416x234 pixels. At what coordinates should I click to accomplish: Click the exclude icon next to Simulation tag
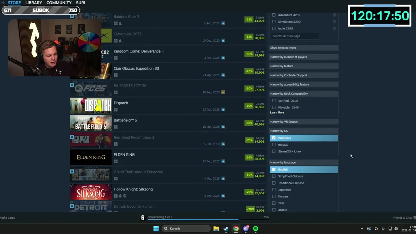(x=335, y=22)
